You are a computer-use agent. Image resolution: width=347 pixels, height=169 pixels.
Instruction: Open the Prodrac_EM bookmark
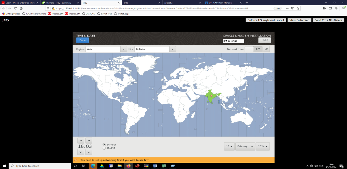point(56,14)
